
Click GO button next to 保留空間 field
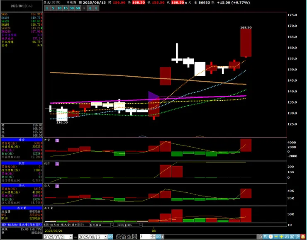coord(158,237)
